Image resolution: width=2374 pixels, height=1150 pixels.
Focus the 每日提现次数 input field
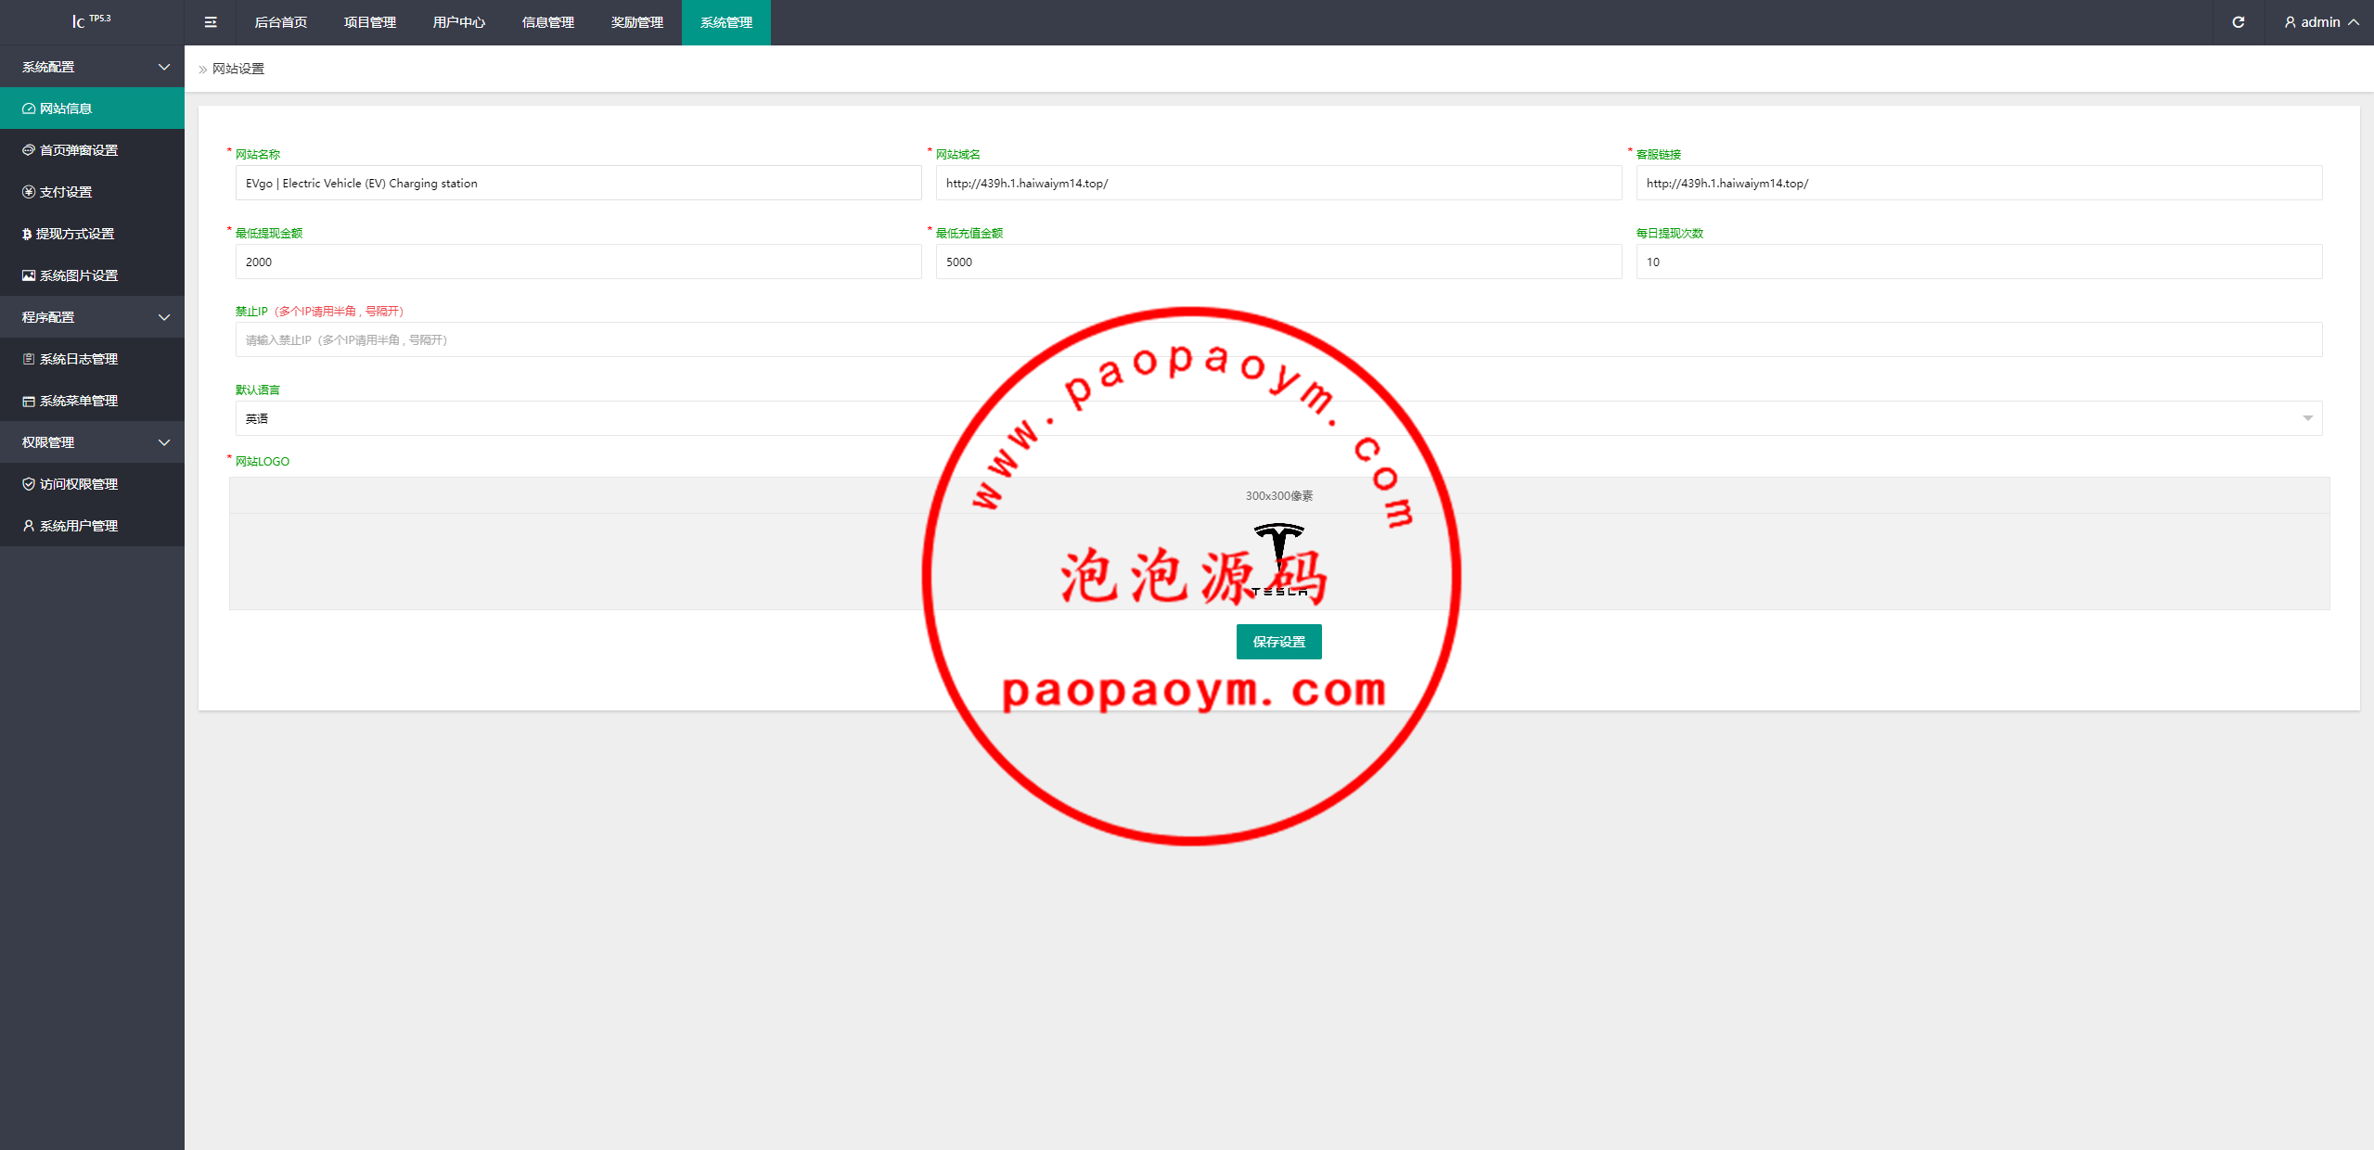tap(1979, 262)
